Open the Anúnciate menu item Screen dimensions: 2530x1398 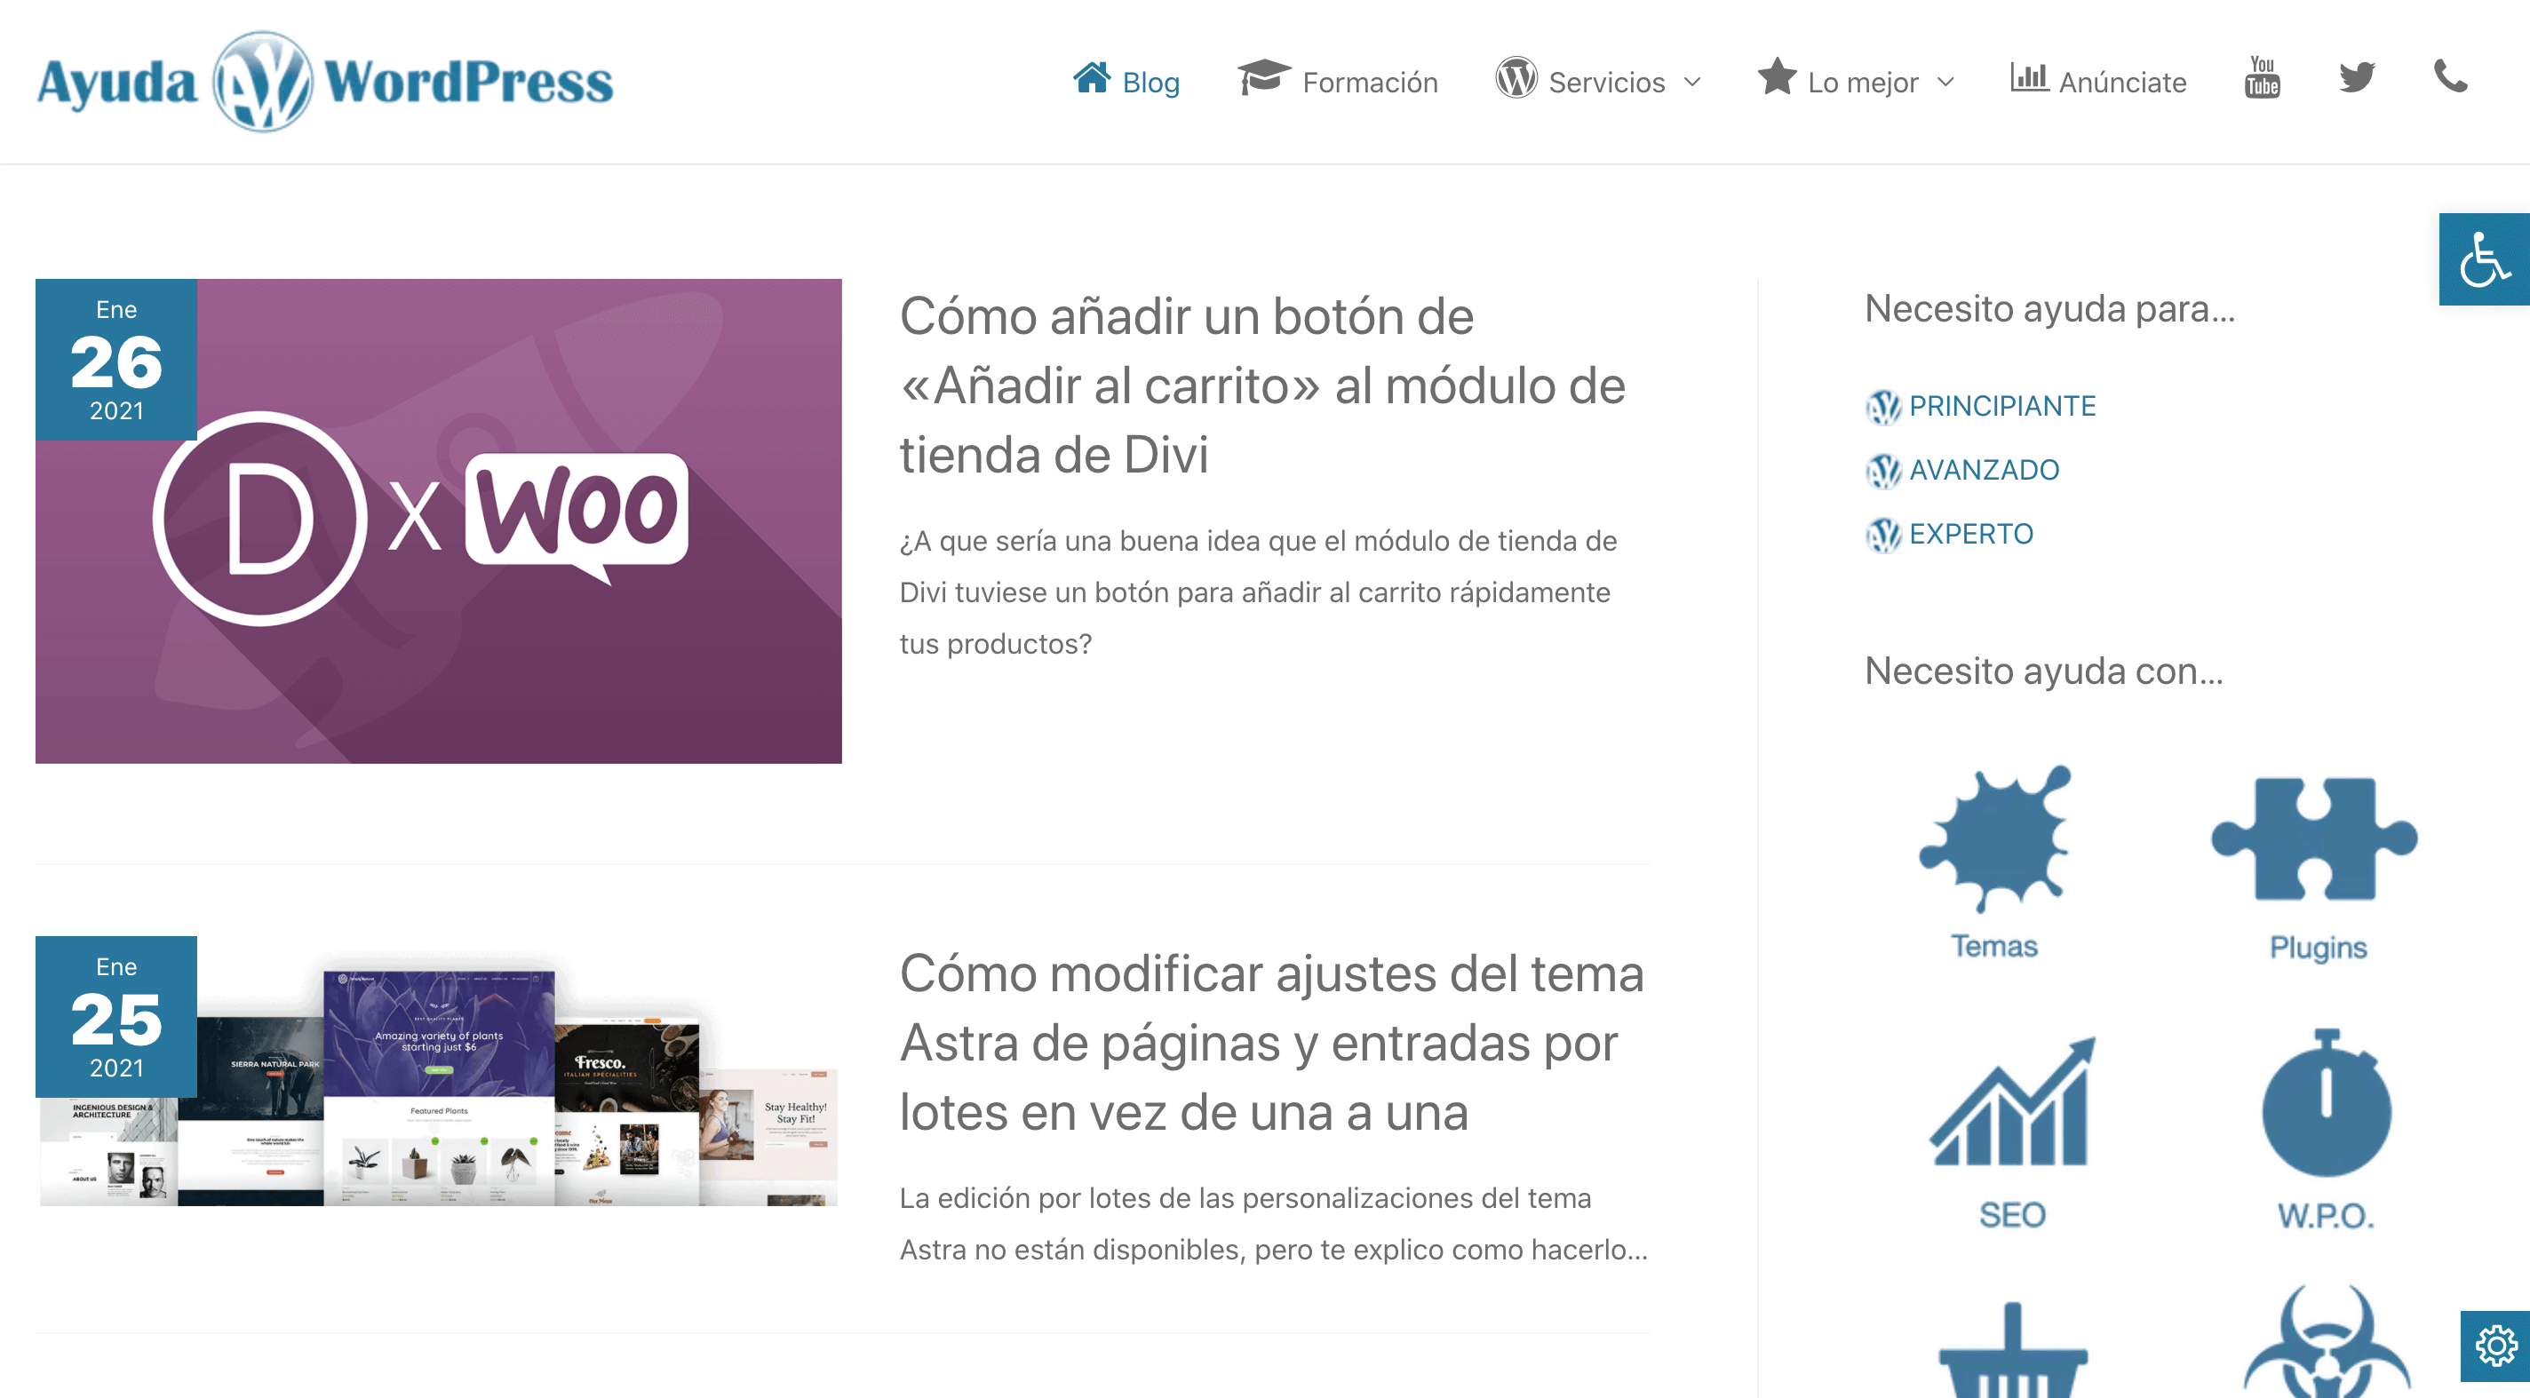[2122, 83]
